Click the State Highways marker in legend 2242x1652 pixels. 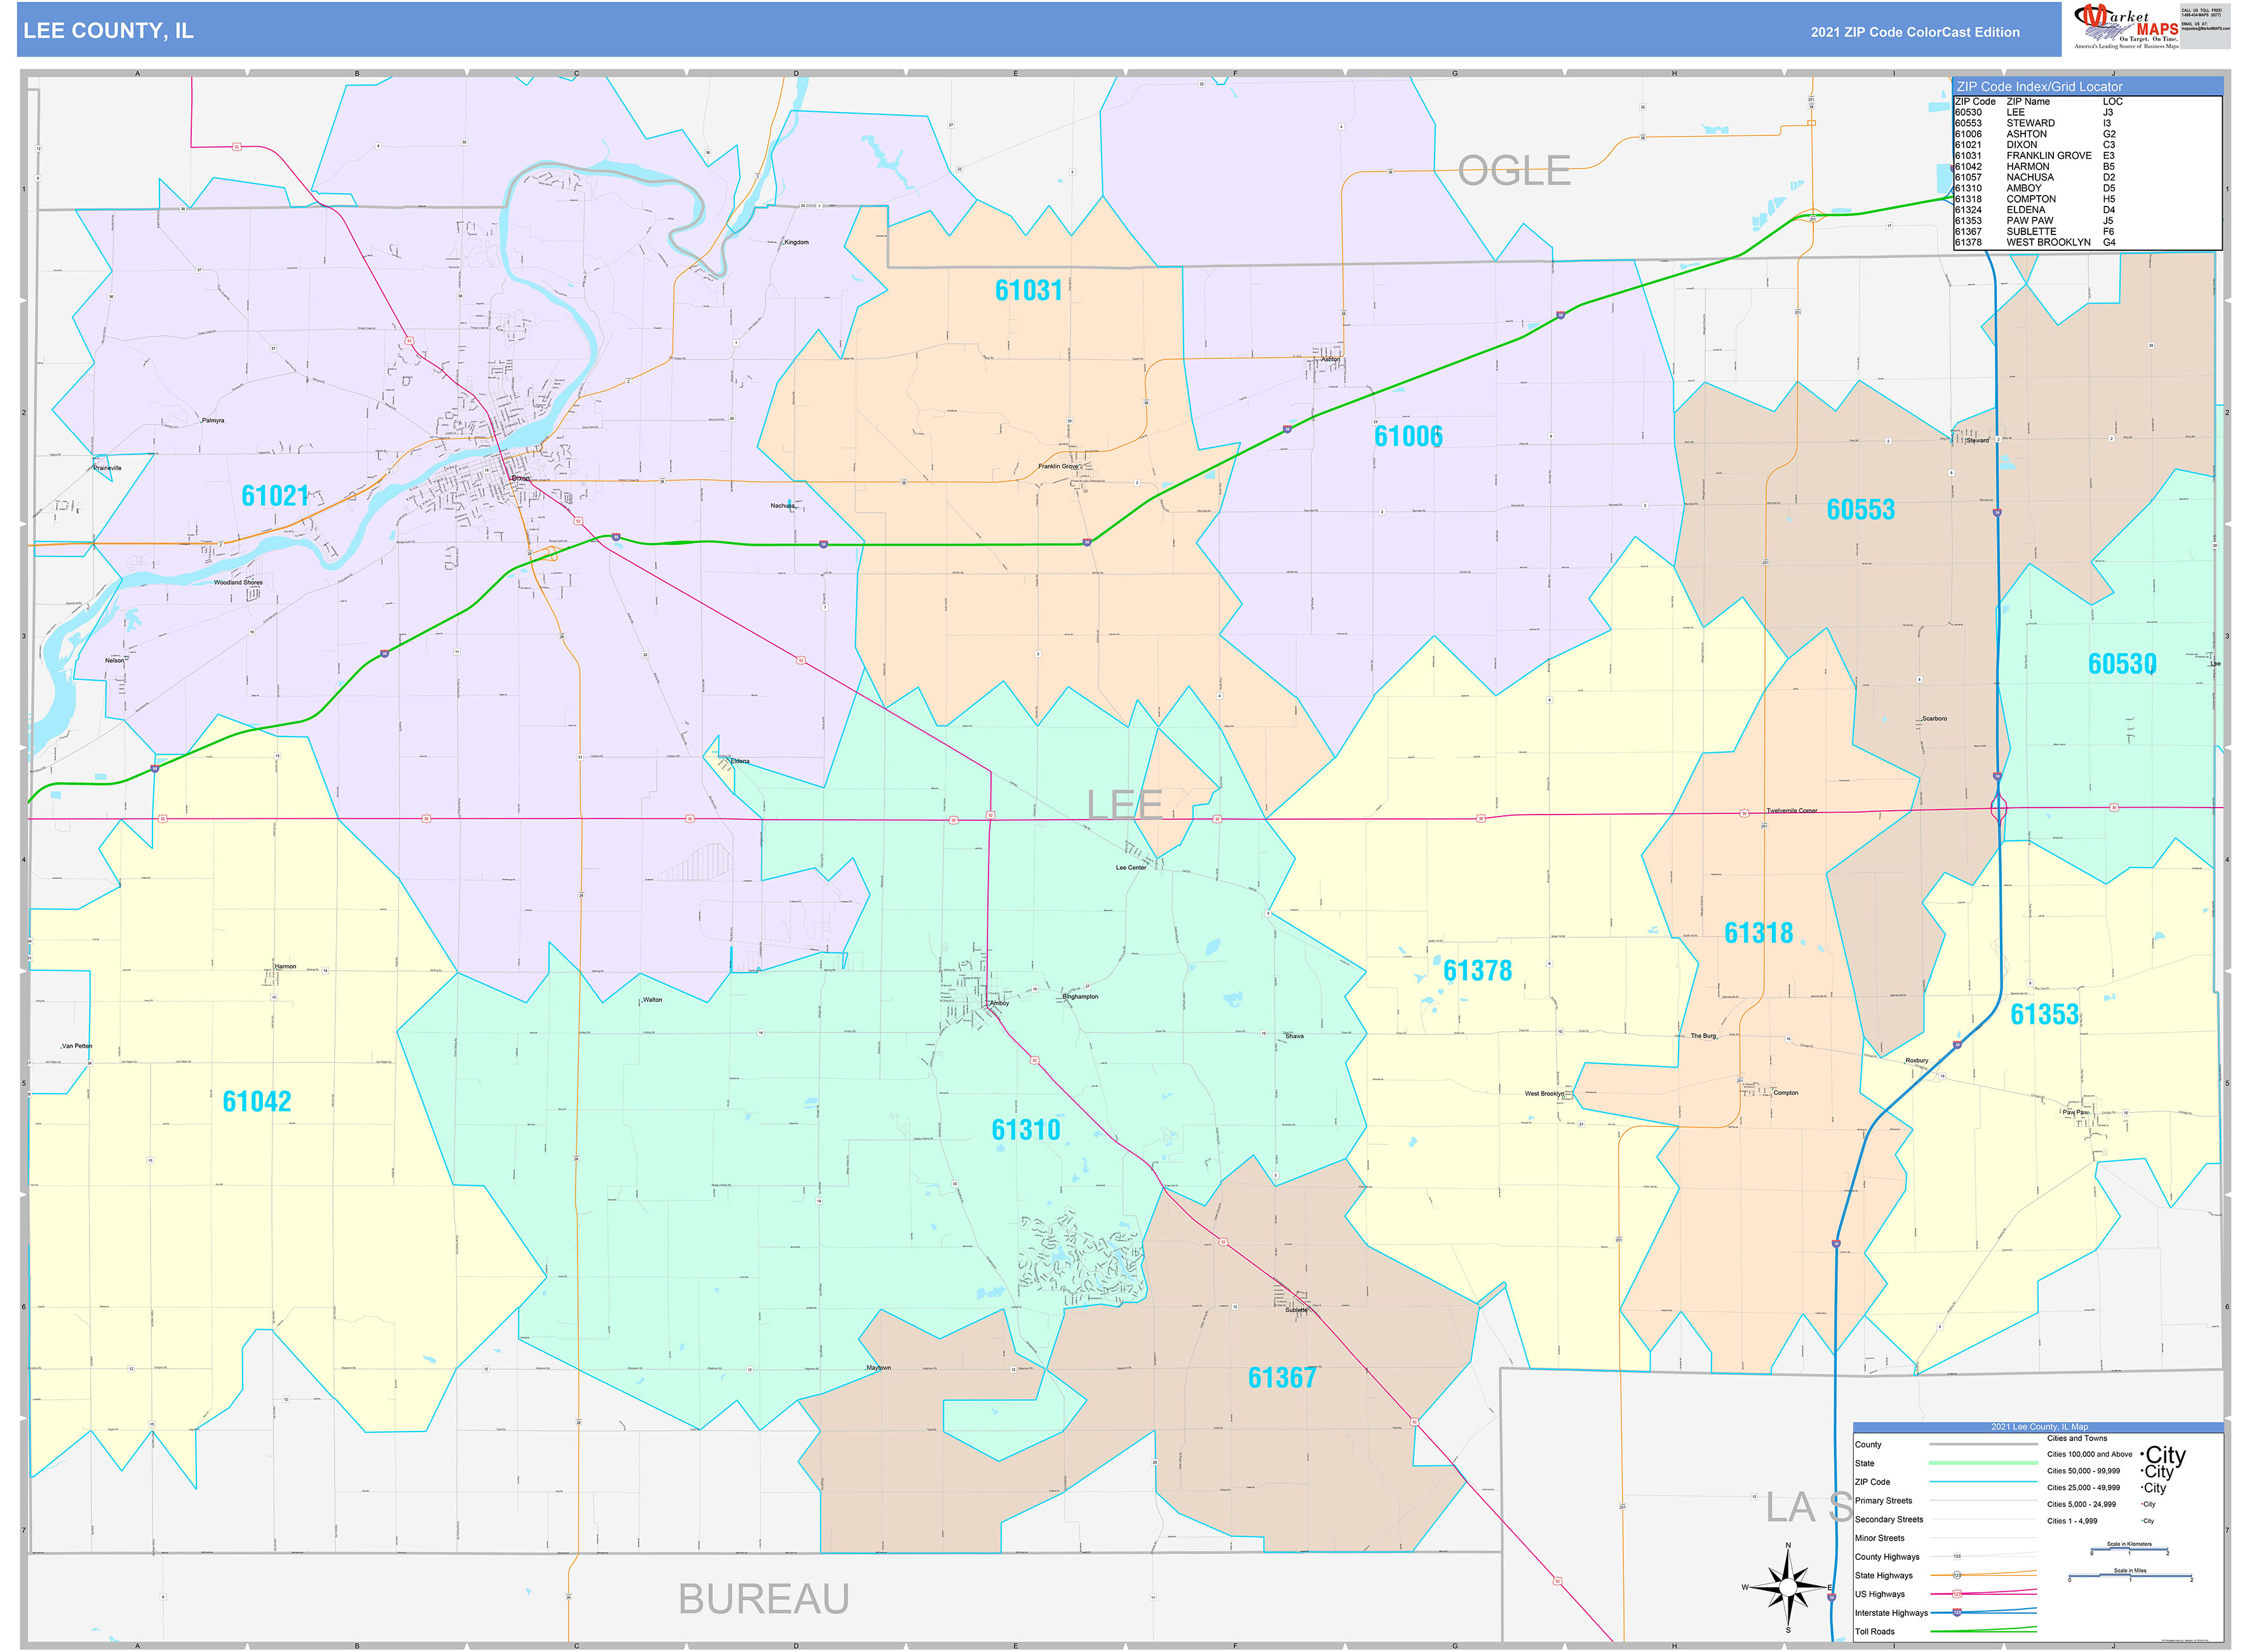pyautogui.click(x=1957, y=1575)
